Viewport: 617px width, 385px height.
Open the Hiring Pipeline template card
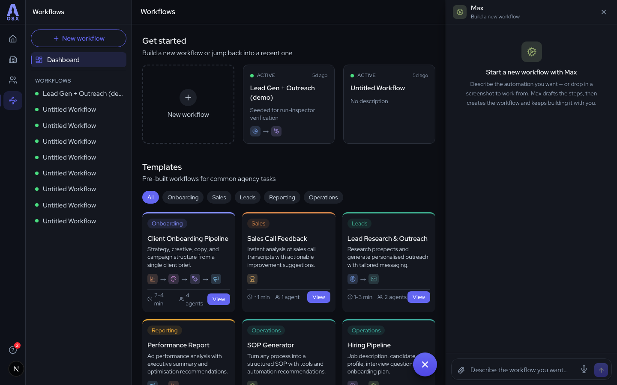coord(389,352)
